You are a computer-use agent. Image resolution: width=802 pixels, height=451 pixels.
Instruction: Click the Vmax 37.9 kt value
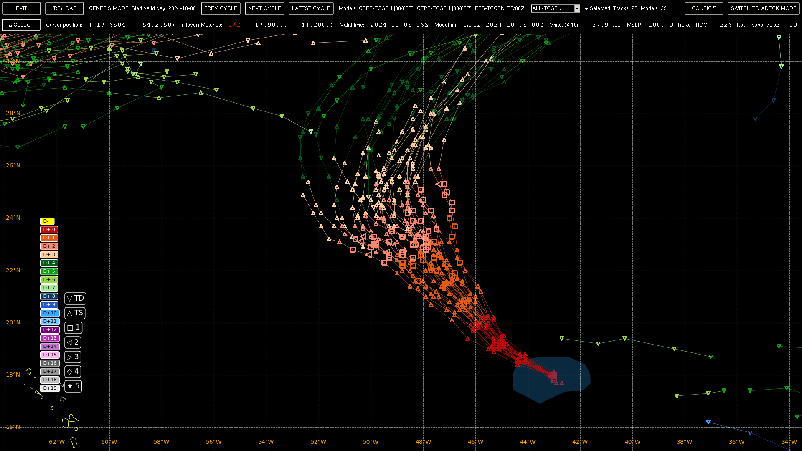[606, 25]
